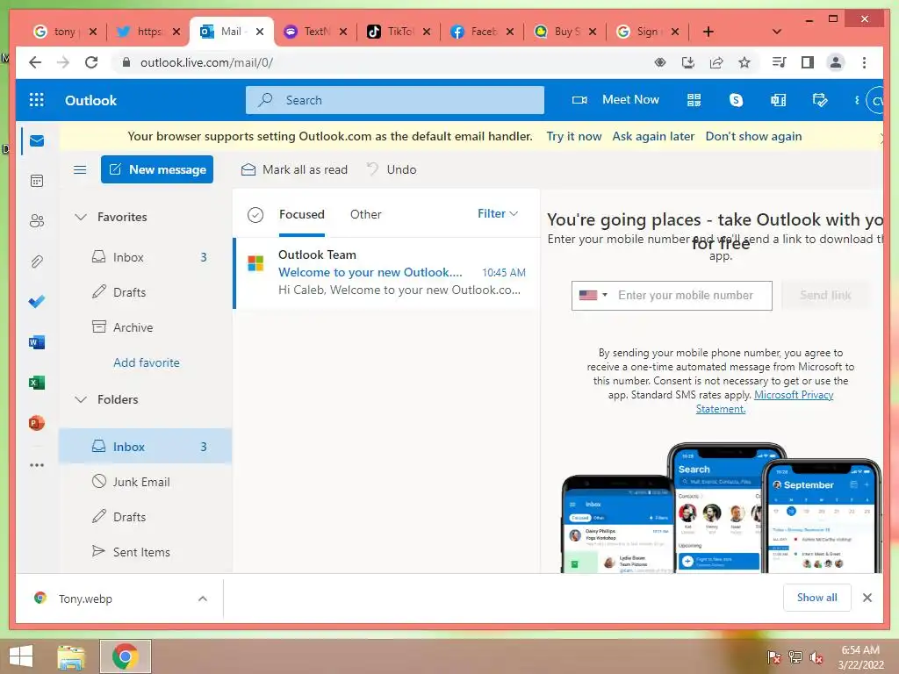Open File Explorer from the taskbar
The image size is (899, 674).
(x=71, y=656)
